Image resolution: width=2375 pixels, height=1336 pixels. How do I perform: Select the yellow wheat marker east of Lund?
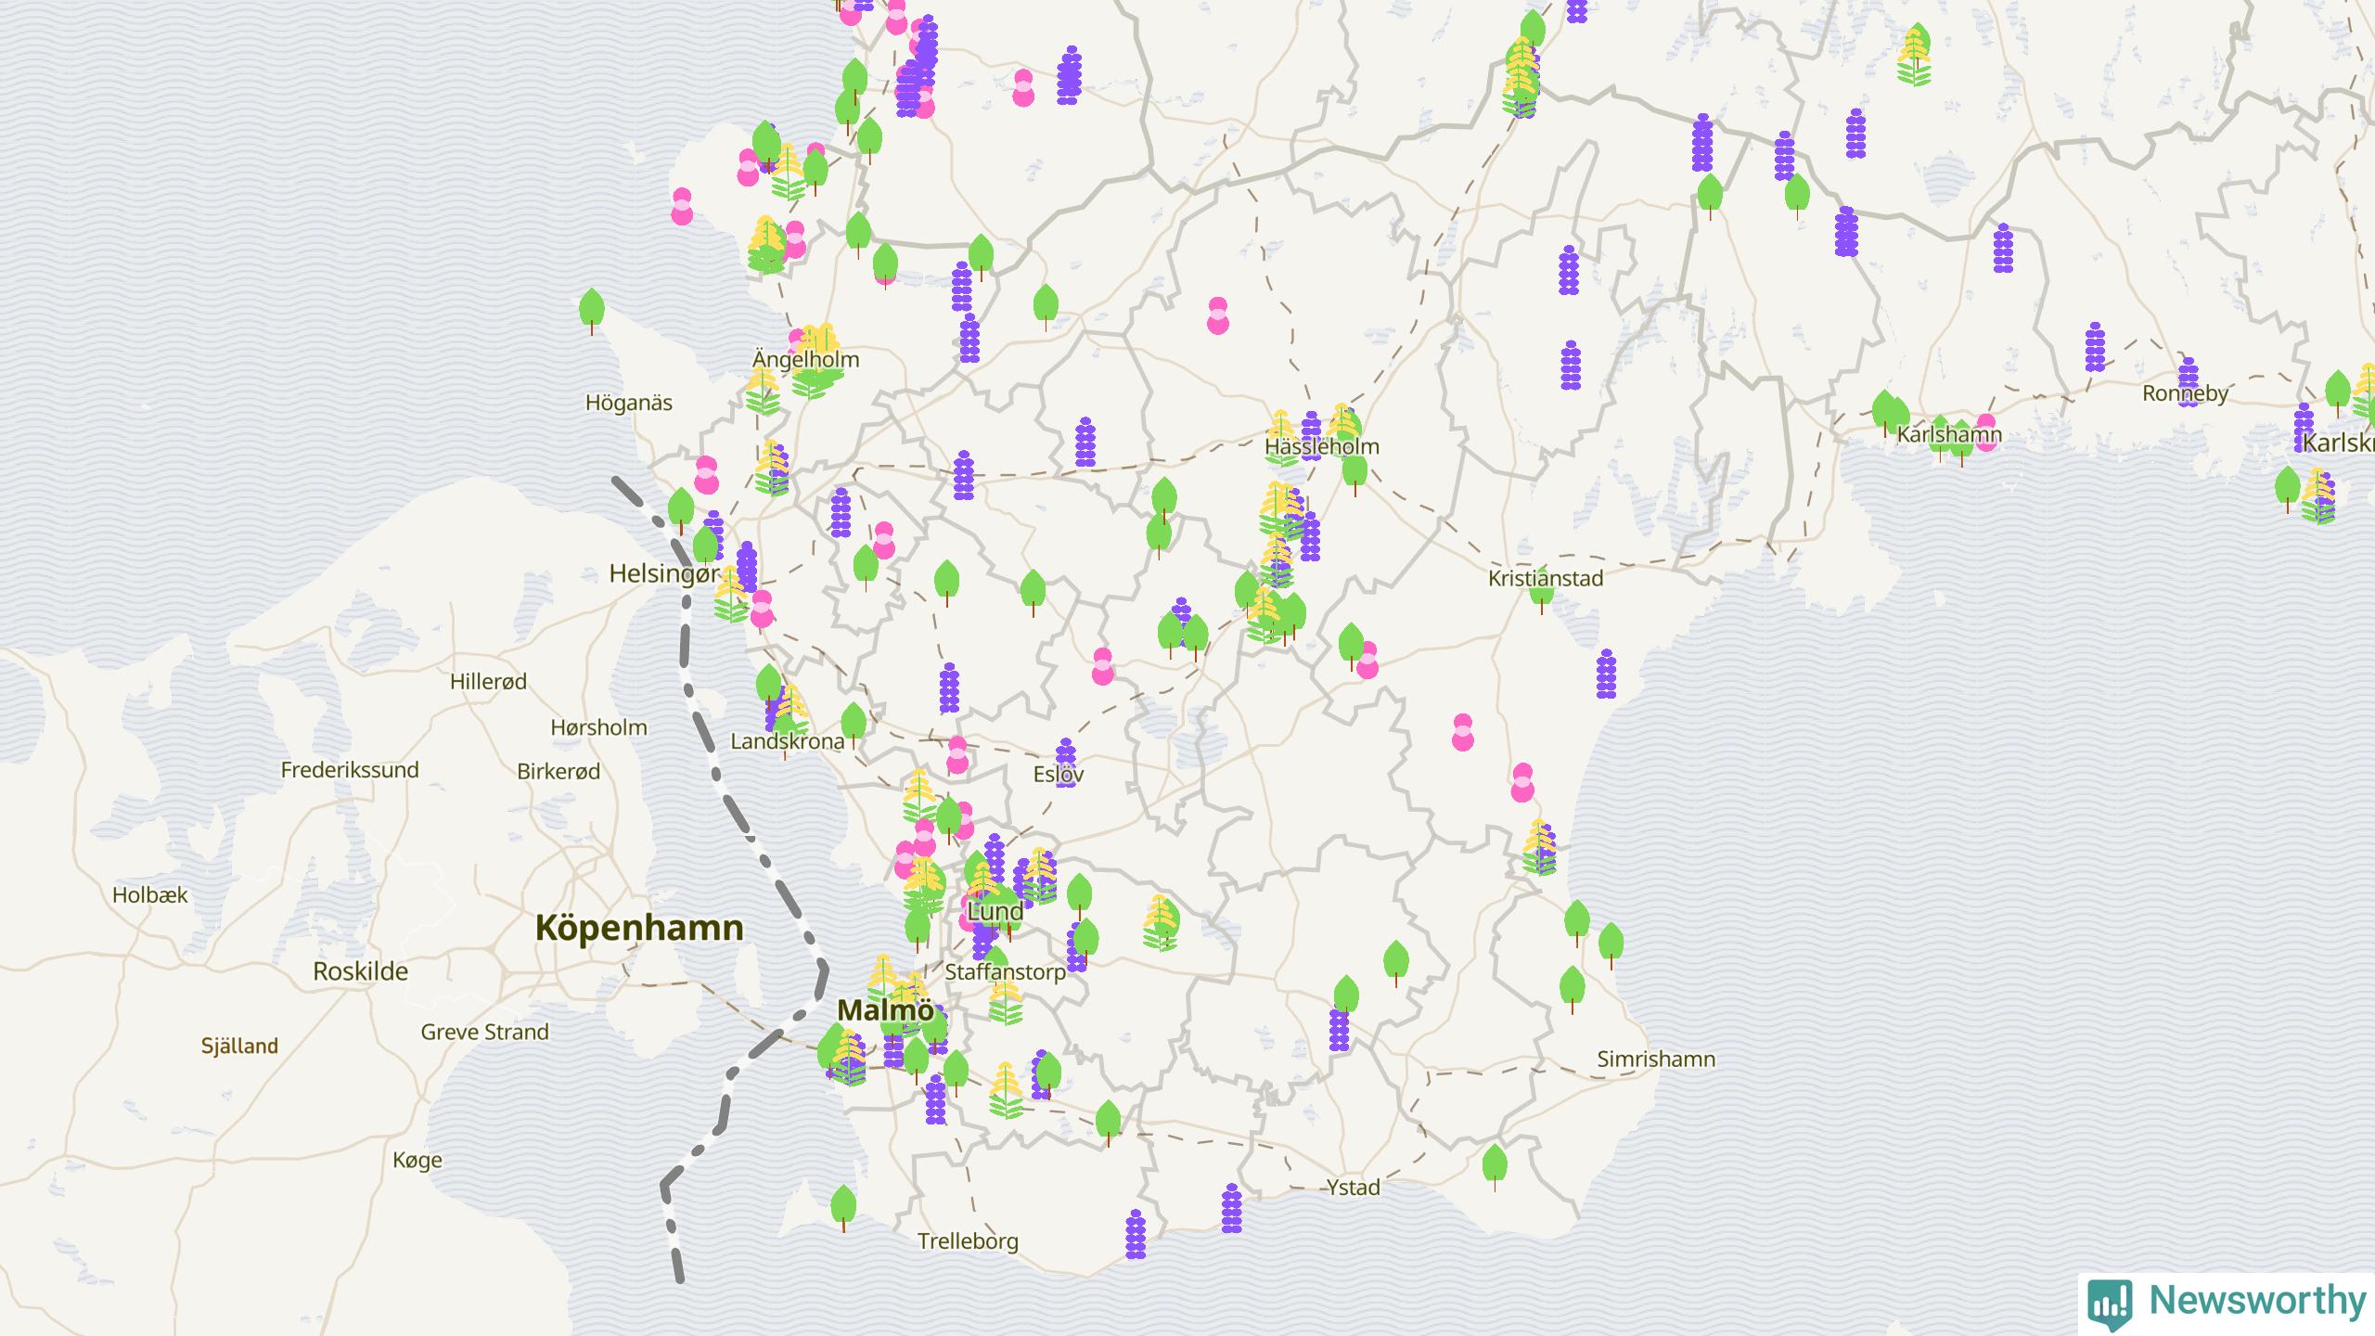pos(1161,922)
